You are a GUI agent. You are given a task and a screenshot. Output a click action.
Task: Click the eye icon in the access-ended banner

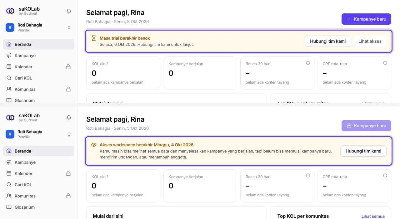pos(94,145)
